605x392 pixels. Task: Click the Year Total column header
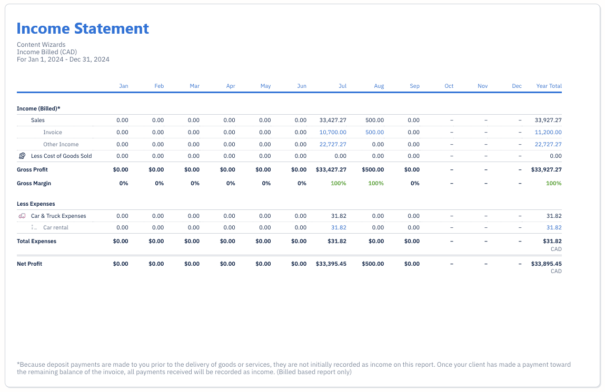tap(549, 86)
